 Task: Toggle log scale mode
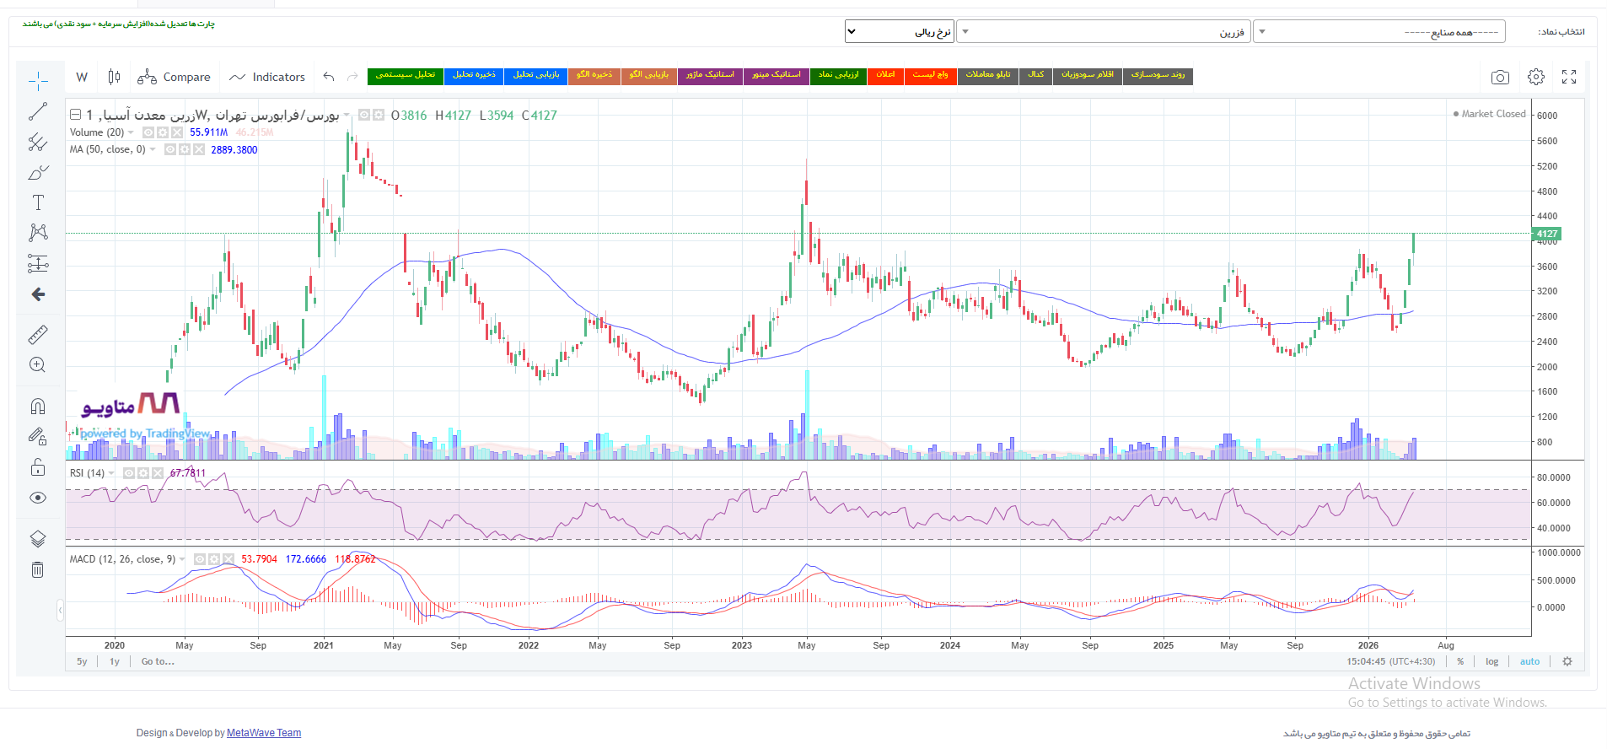click(x=1492, y=661)
